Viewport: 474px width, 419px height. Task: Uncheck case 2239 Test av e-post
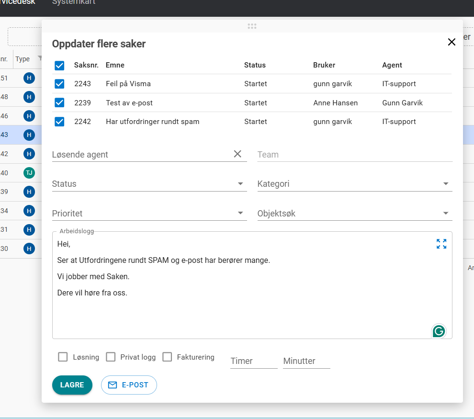coord(59,102)
